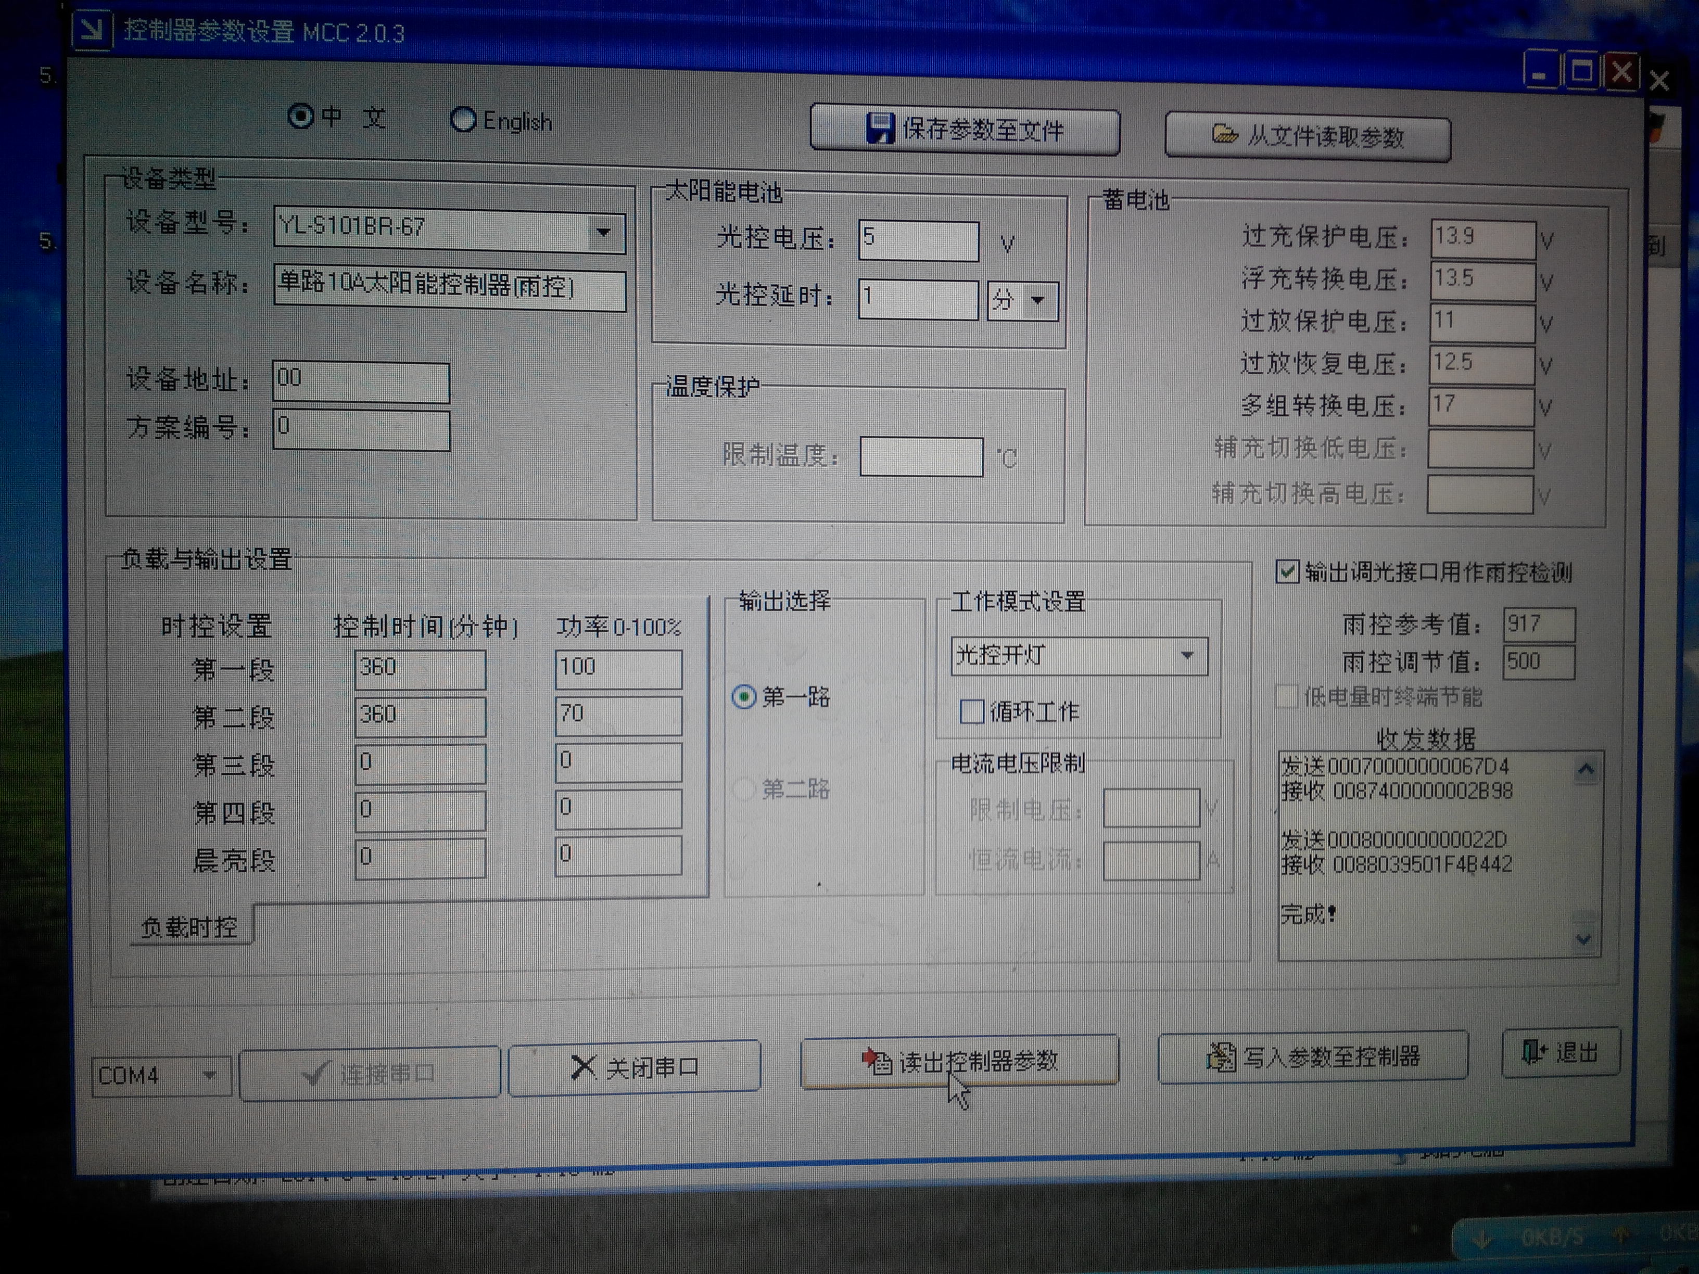The width and height of the screenshot is (1699, 1274).
Task: Click 从文件读取参数 button
Action: [1307, 136]
